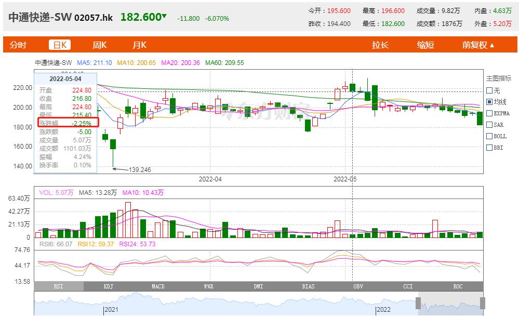Click the MA5: 211.10 legend label
Screen dimensions: 519x317
[x=95, y=62]
